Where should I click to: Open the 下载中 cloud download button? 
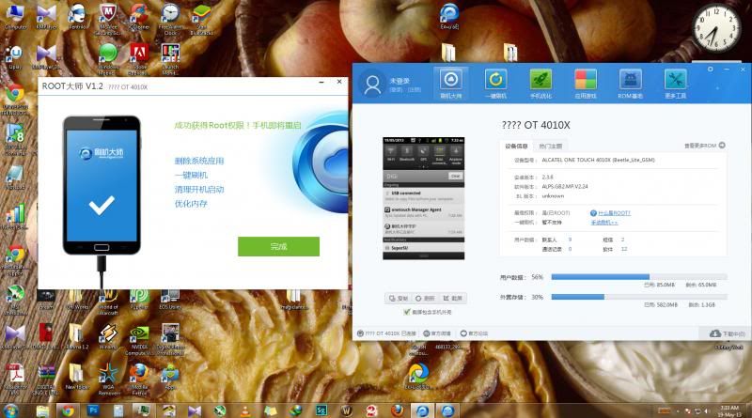coord(727,333)
